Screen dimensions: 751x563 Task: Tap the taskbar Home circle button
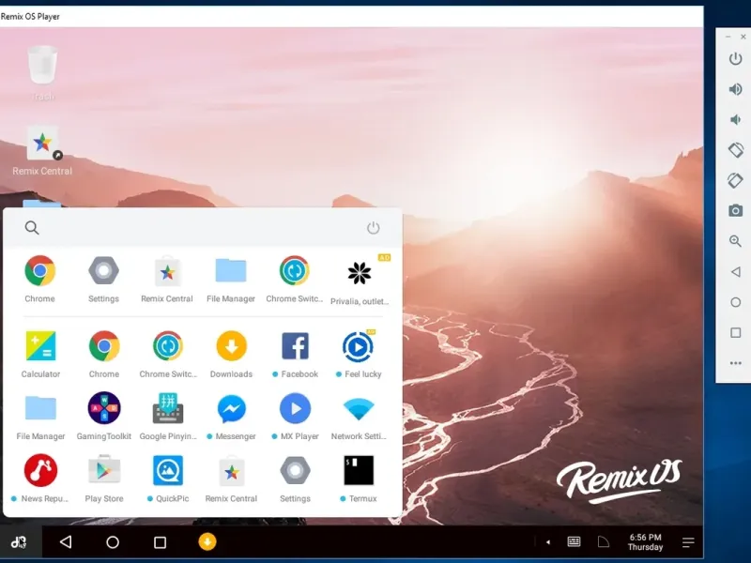(x=113, y=542)
